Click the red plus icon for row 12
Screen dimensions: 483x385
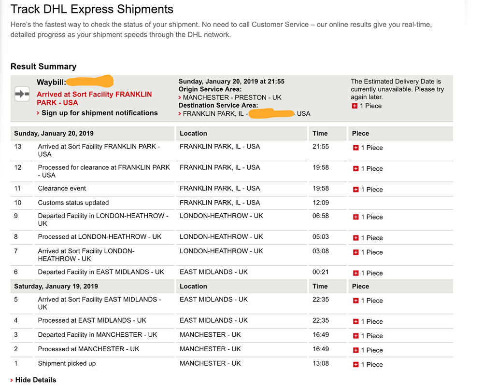point(356,168)
